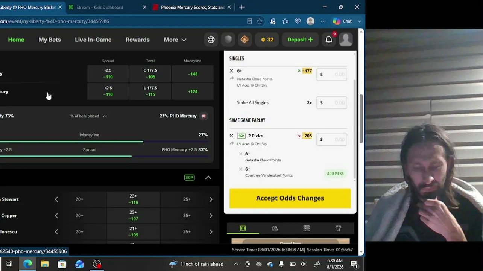This screenshot has height=271, width=483.
Task: Share the Natasha Cloud single bet
Action: point(232,79)
